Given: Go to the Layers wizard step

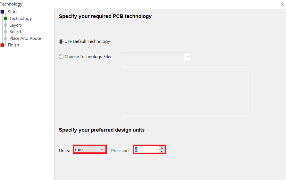Looking at the screenshot, I should [x=15, y=25].
